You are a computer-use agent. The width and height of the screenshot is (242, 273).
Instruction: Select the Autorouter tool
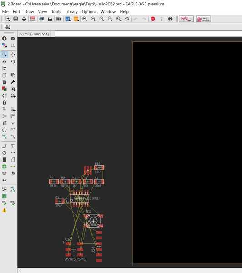click(x=13, y=189)
